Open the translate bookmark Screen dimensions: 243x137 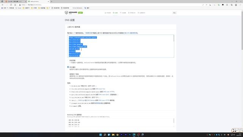87,8
